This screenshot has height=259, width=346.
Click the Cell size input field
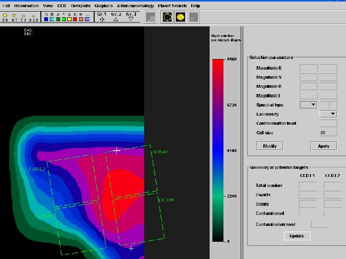(x=328, y=132)
